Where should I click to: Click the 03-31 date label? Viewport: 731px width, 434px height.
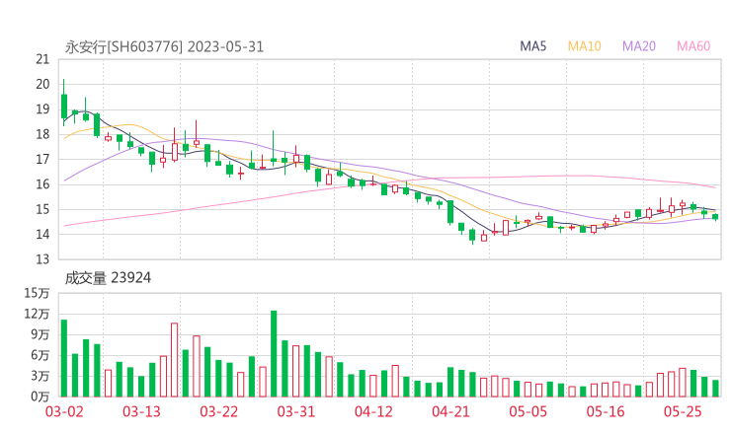point(296,411)
